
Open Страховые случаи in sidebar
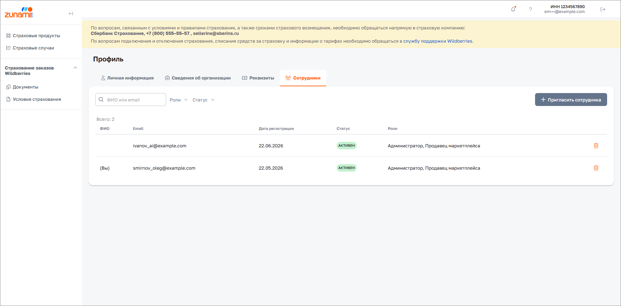[x=30, y=48]
